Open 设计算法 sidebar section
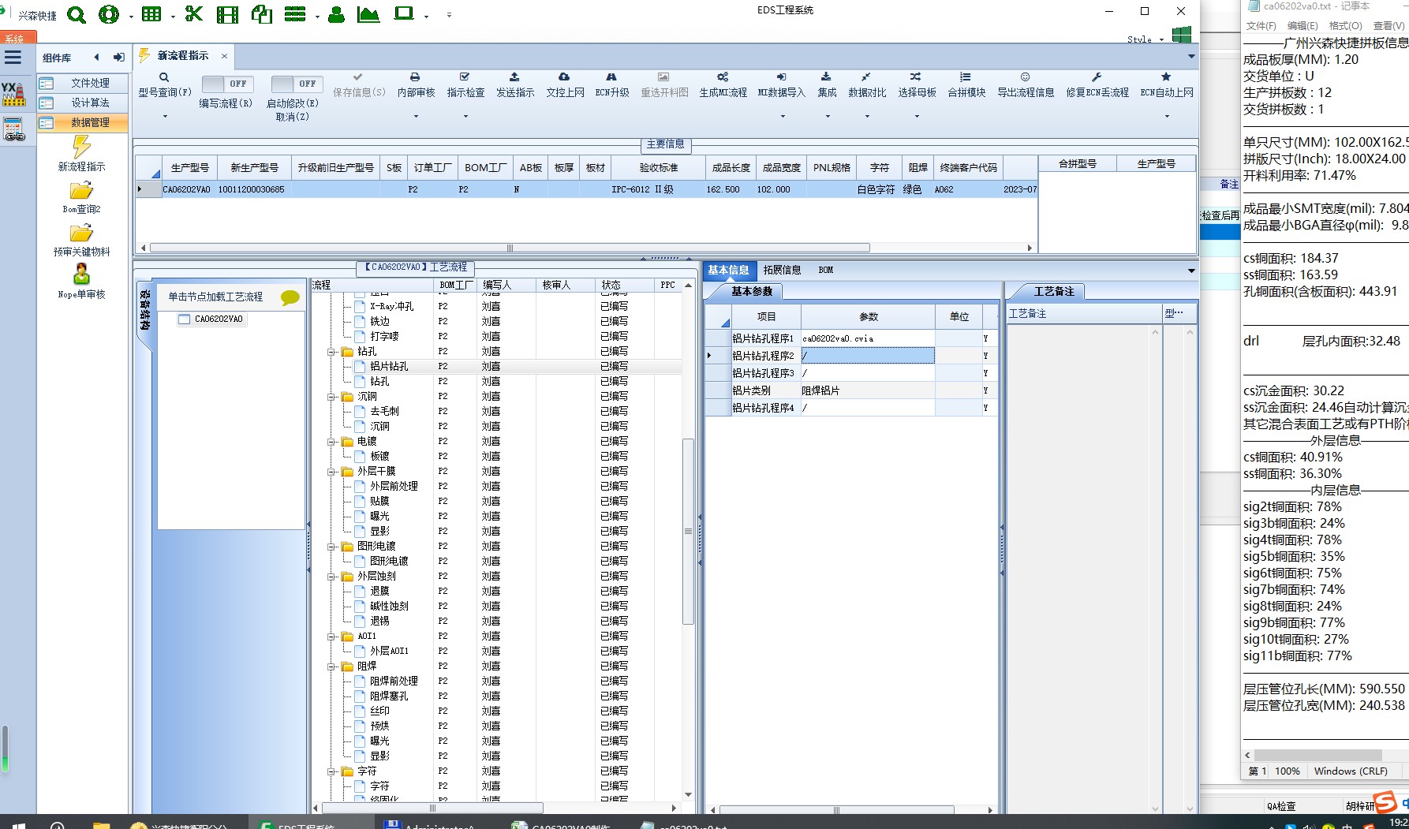 (x=82, y=103)
